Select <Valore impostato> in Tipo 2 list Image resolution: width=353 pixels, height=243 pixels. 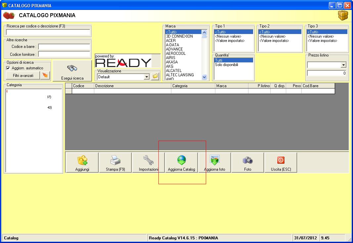coord(280,40)
